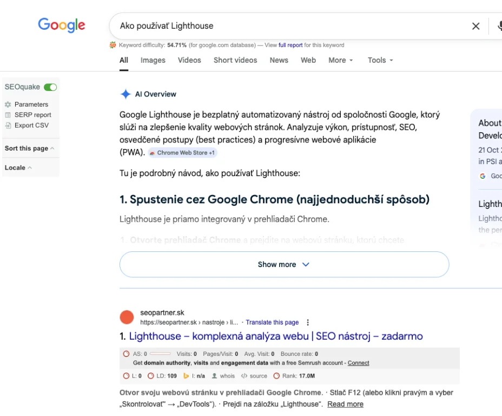Open the three-dot menu beside Translate this page
The height and width of the screenshot is (416, 502).
tap(308, 322)
